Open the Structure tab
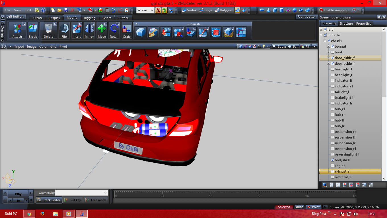The height and width of the screenshot is (218, 387). [x=346, y=23]
